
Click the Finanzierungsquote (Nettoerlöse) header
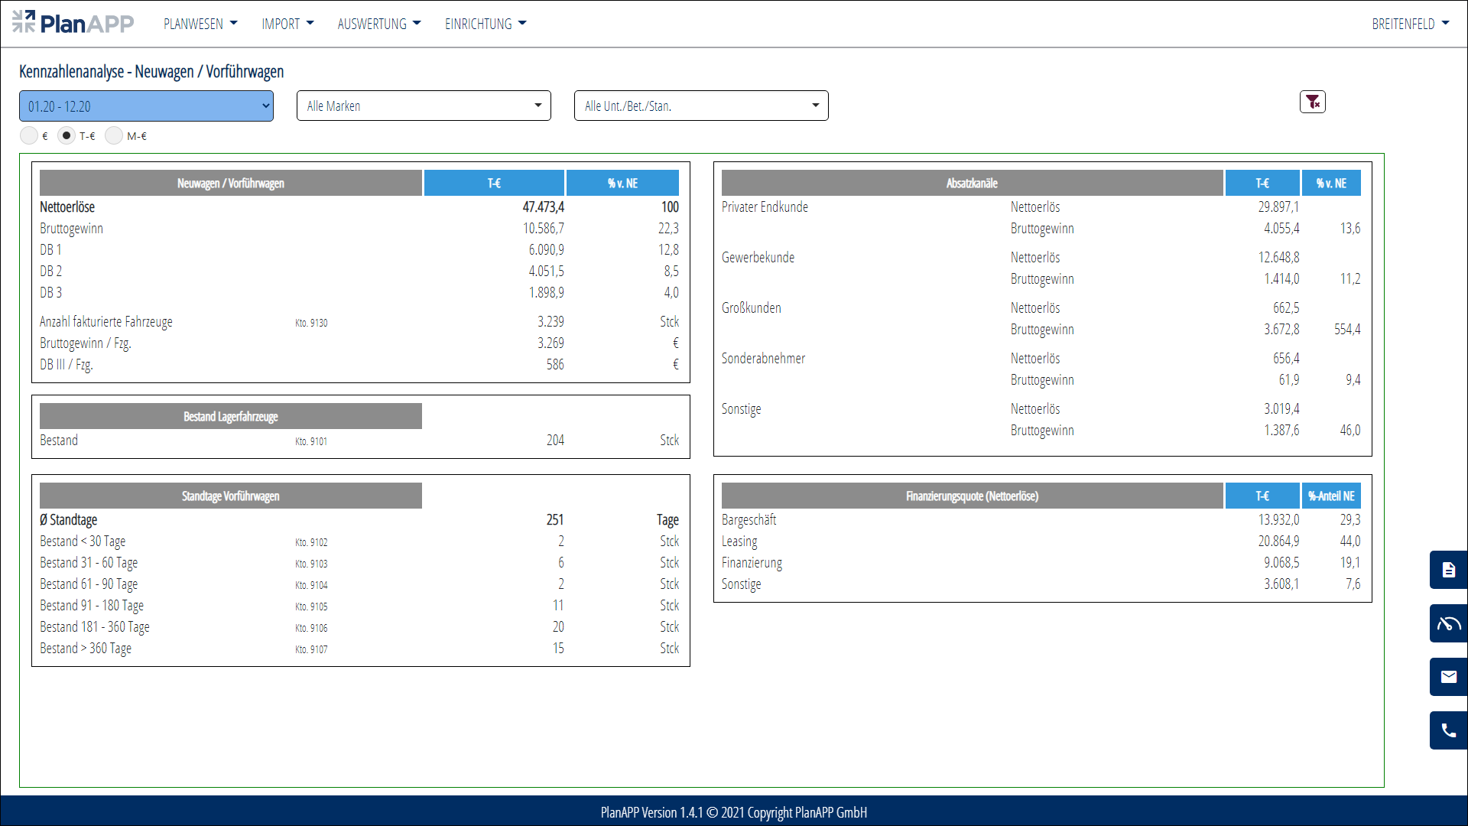click(x=971, y=496)
